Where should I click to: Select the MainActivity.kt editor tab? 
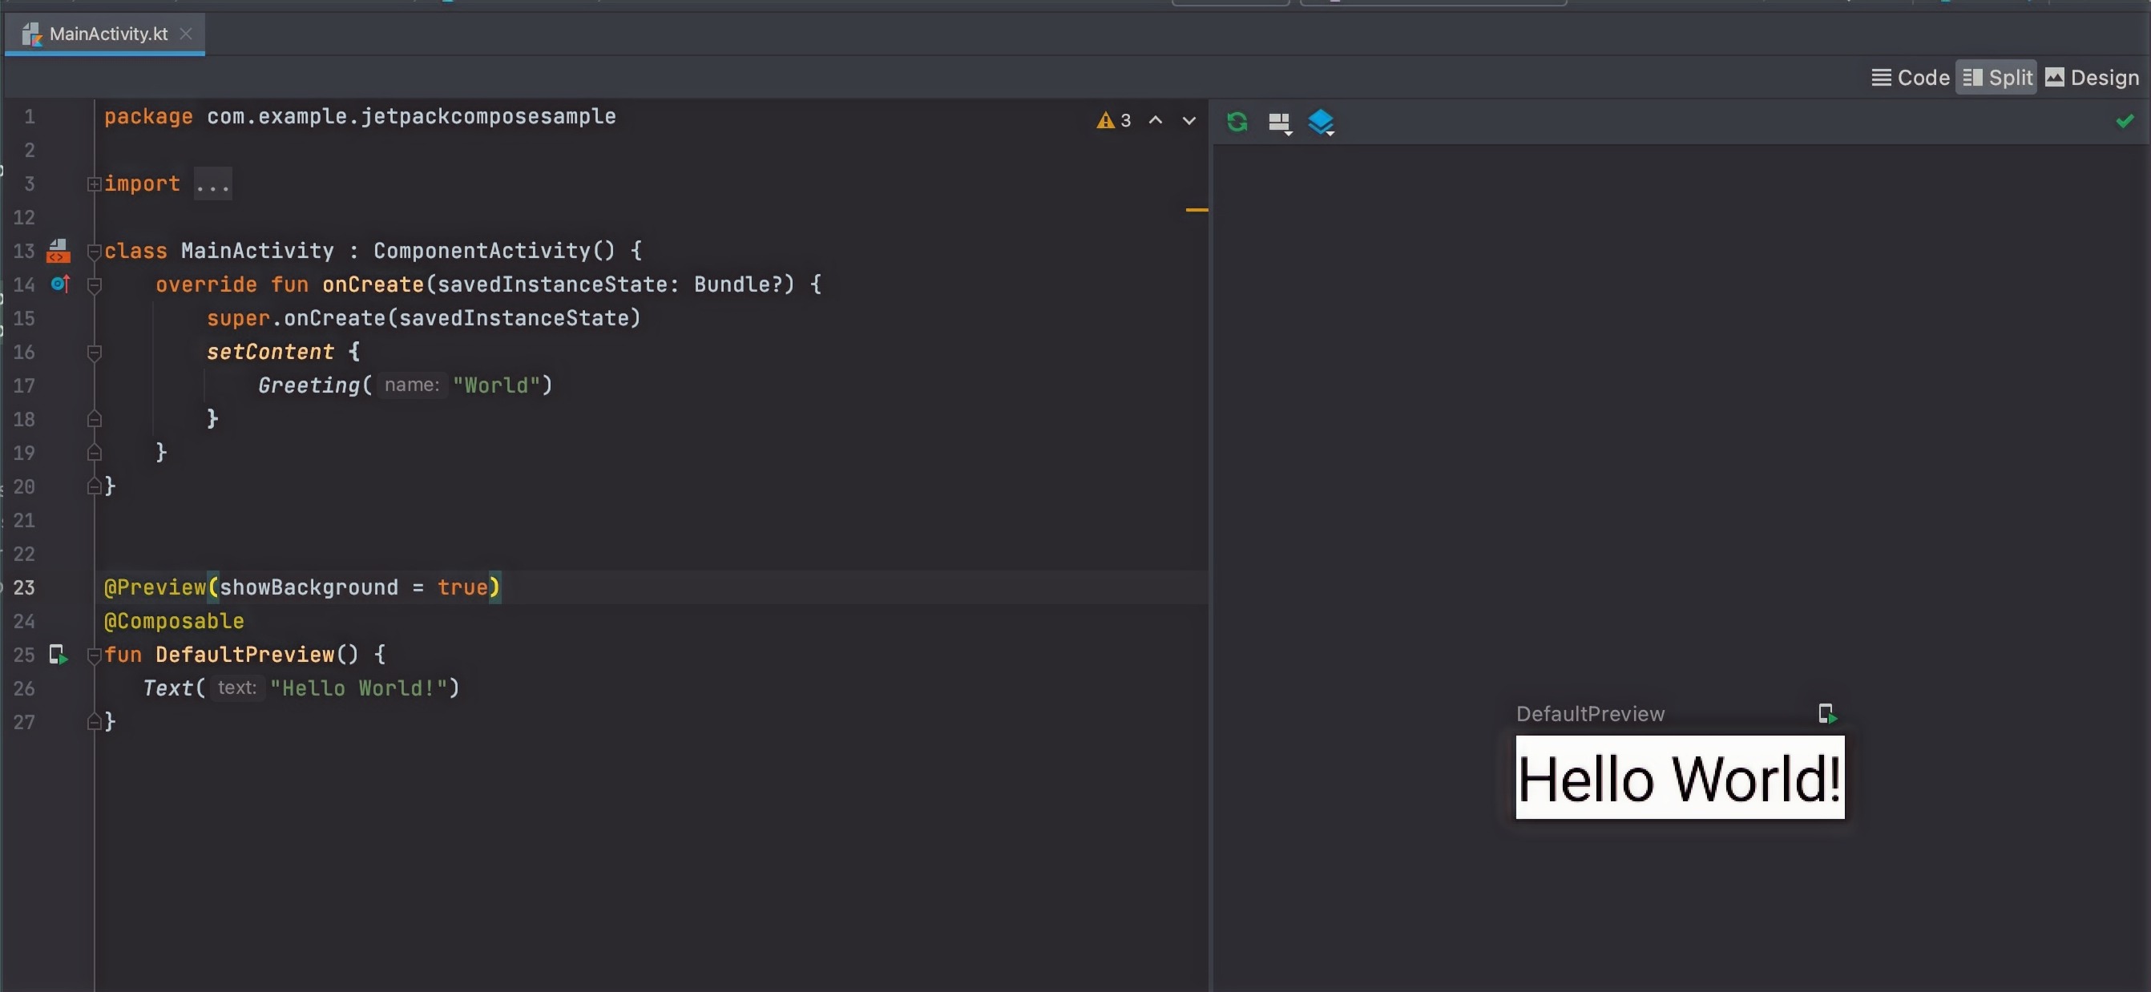(x=107, y=34)
